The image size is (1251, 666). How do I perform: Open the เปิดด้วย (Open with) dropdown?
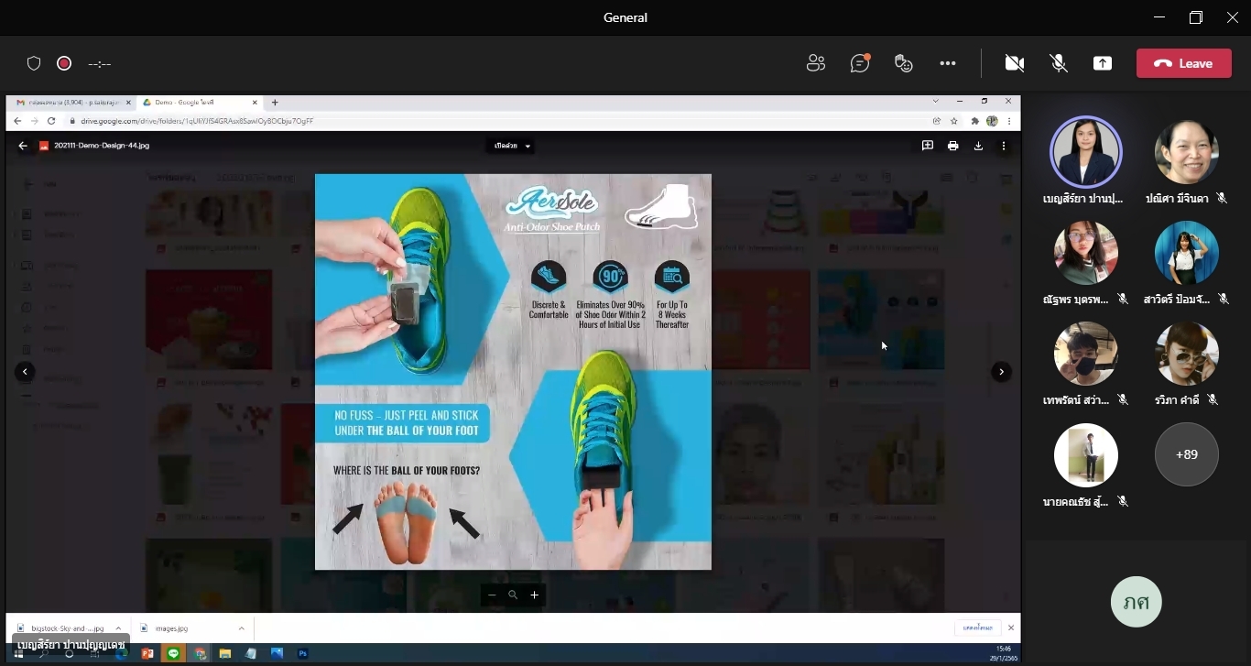[512, 146]
